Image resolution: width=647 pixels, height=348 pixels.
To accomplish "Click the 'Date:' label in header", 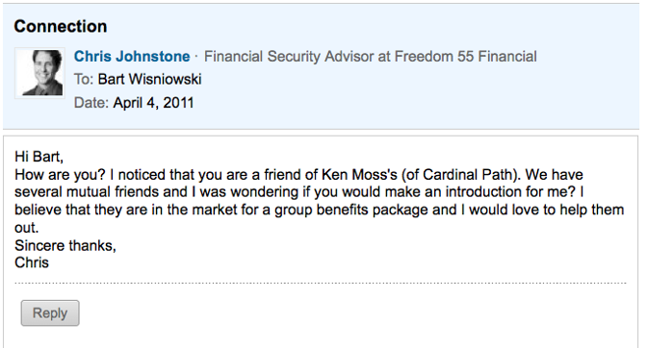I will pyautogui.click(x=91, y=103).
